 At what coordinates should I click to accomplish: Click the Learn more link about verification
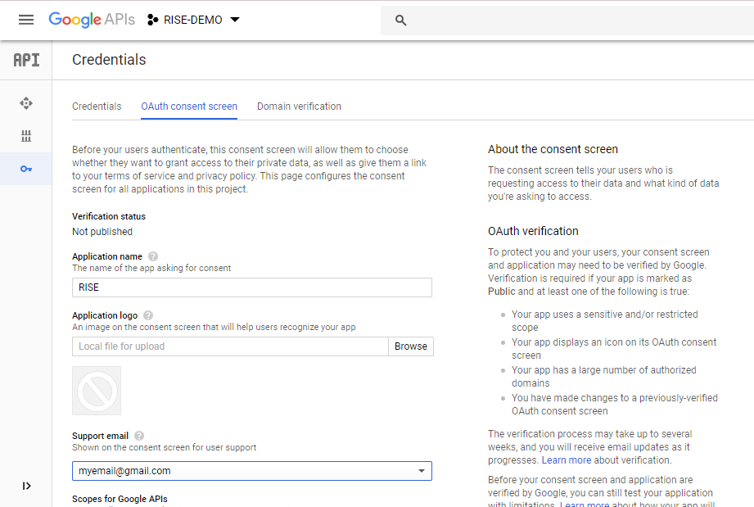click(566, 460)
